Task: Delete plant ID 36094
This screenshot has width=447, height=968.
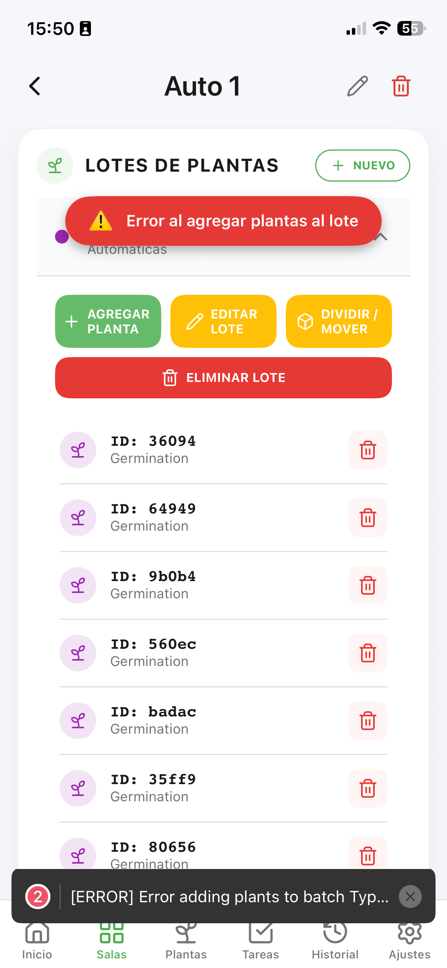Action: 368,450
